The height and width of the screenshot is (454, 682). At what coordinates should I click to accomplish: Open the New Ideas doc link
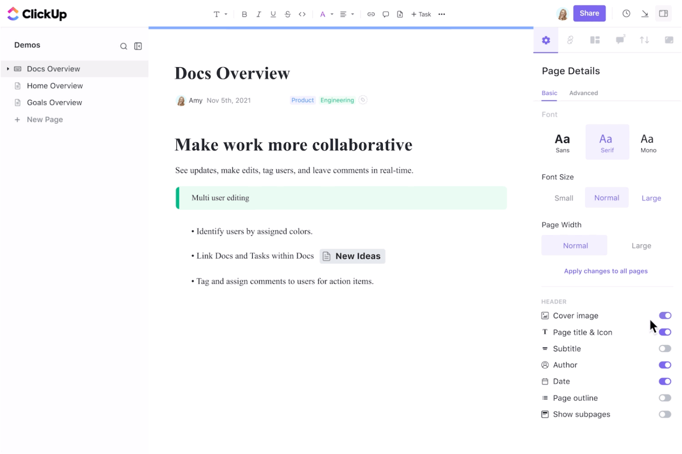[x=353, y=256]
